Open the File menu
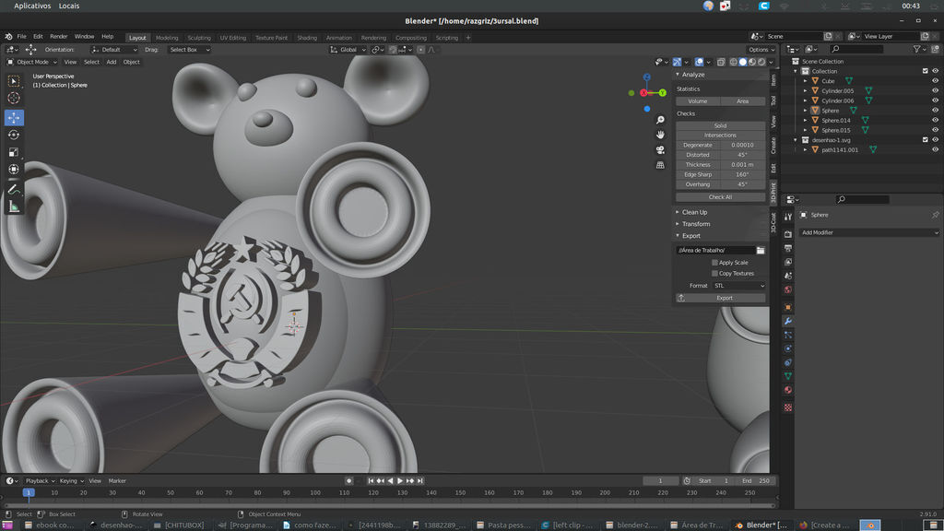 pyautogui.click(x=22, y=37)
